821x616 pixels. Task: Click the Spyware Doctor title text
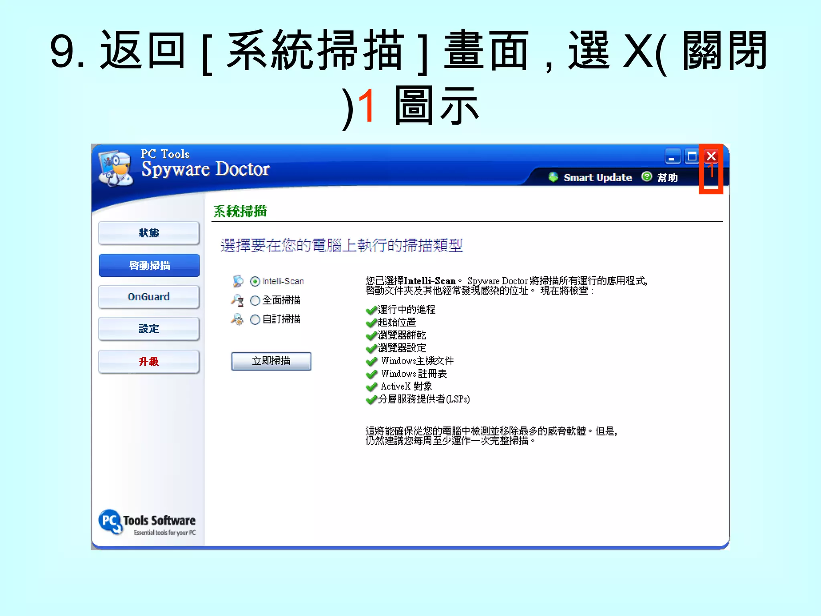205,169
